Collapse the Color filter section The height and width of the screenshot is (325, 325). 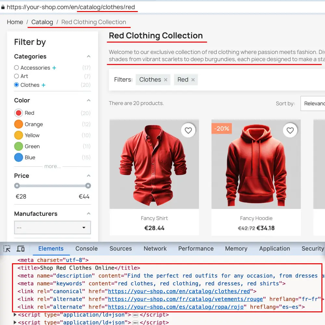[88, 100]
